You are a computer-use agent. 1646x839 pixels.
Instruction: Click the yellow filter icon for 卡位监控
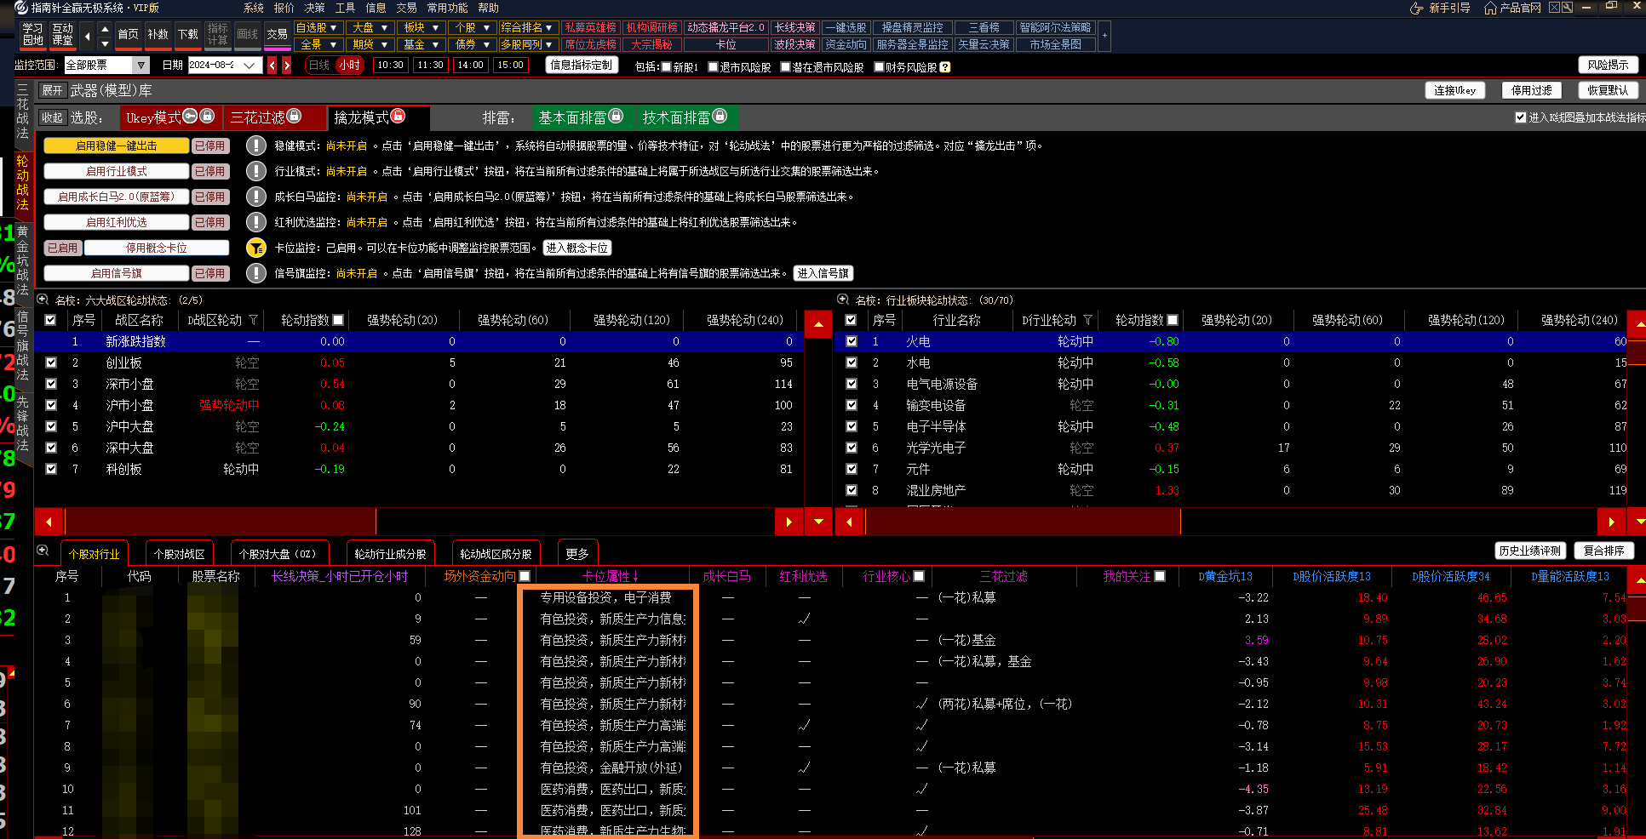click(255, 248)
